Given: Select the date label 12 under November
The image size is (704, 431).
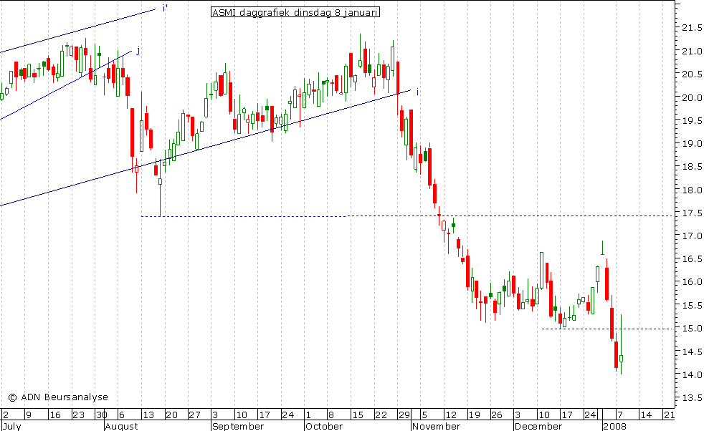Looking at the screenshot, I should (x=450, y=415).
